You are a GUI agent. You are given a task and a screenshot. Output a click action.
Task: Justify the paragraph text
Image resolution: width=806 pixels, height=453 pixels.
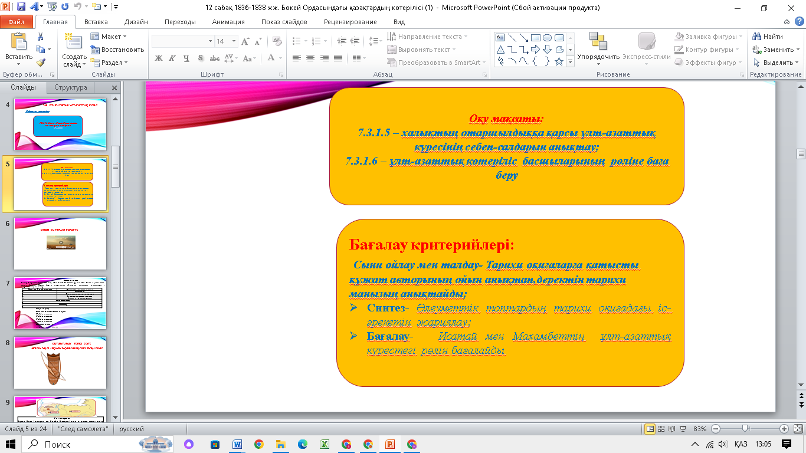click(338, 58)
